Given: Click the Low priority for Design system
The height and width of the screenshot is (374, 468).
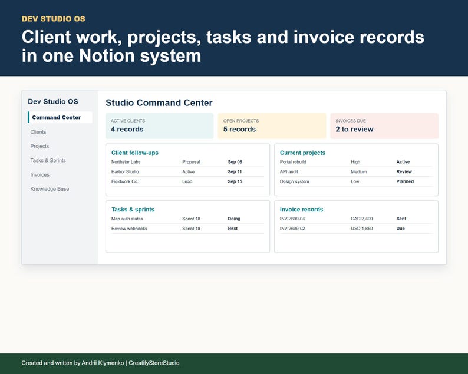Looking at the screenshot, I should [x=355, y=181].
